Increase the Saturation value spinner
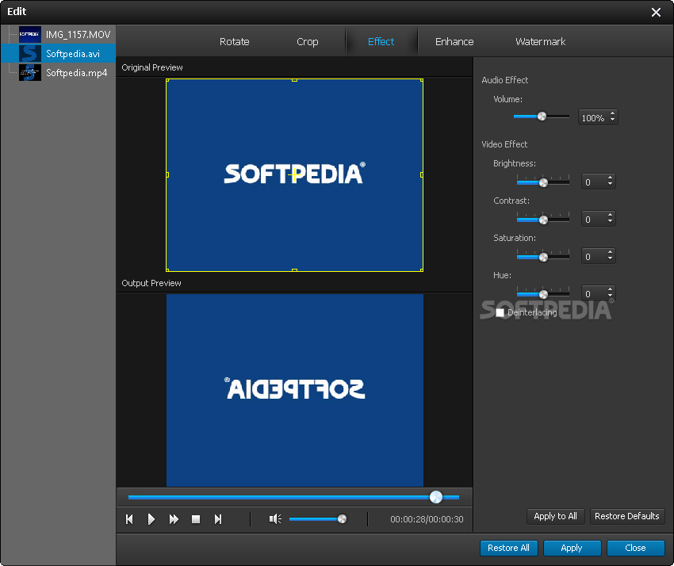The width and height of the screenshot is (674, 566). click(x=610, y=253)
